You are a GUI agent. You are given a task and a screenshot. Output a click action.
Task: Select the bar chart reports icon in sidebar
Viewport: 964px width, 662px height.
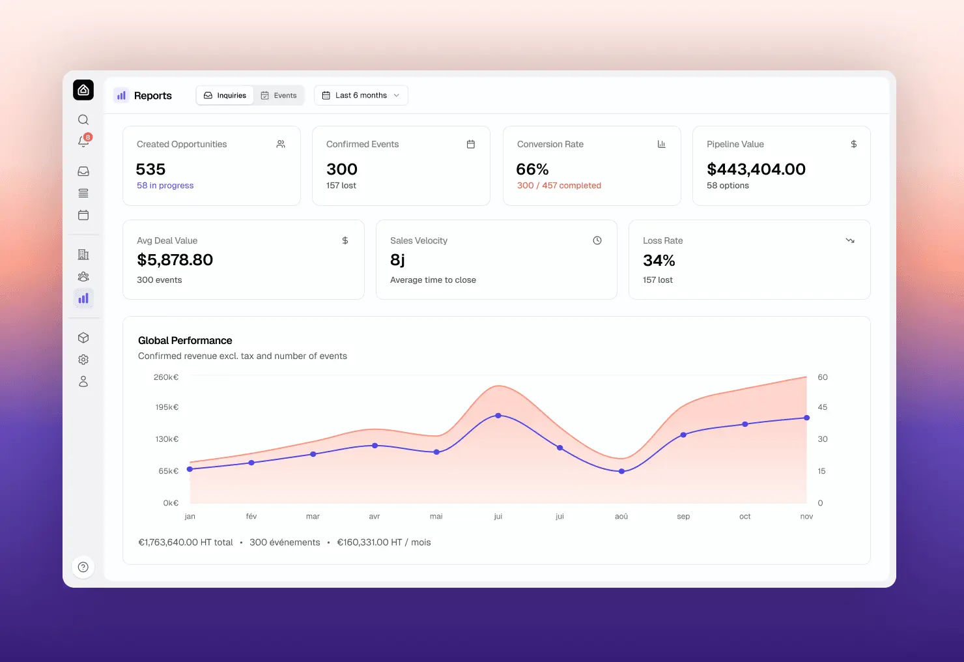[83, 298]
